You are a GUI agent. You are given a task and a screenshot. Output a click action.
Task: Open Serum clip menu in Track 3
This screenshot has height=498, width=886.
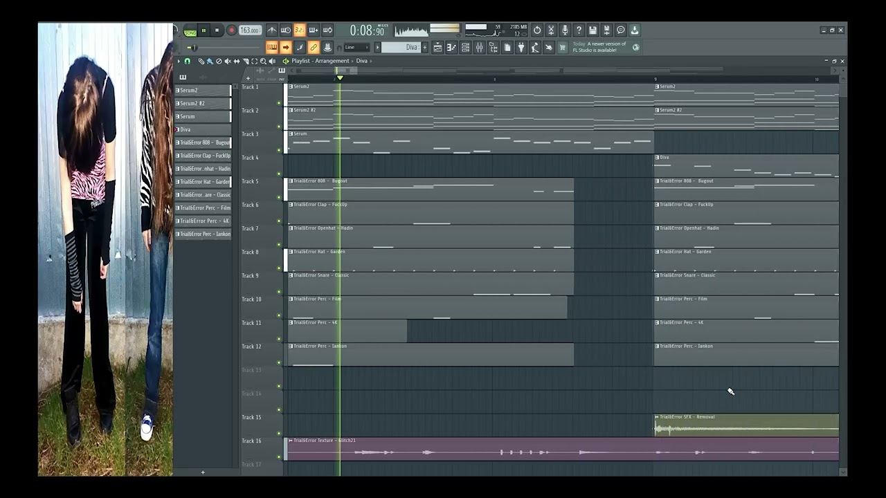click(291, 134)
